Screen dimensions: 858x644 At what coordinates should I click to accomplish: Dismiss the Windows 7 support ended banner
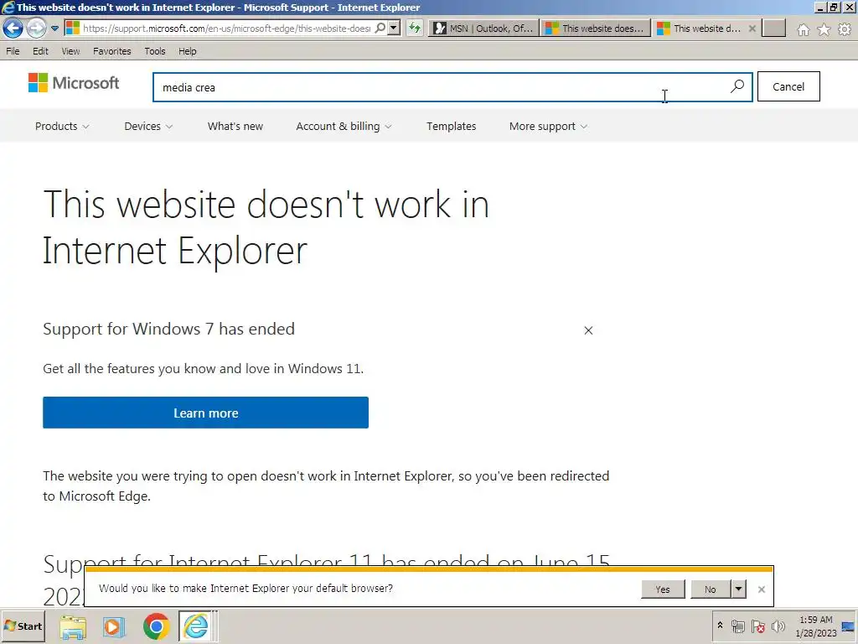(x=588, y=330)
